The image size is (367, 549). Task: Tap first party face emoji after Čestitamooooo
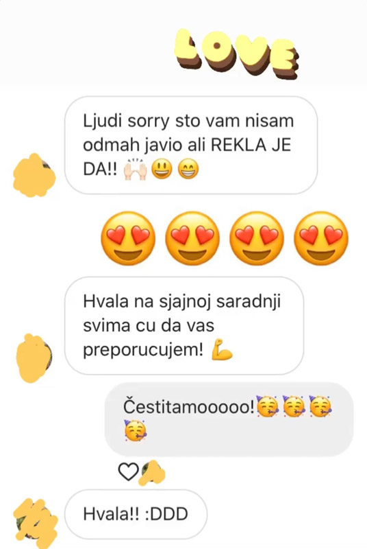pos(267,406)
